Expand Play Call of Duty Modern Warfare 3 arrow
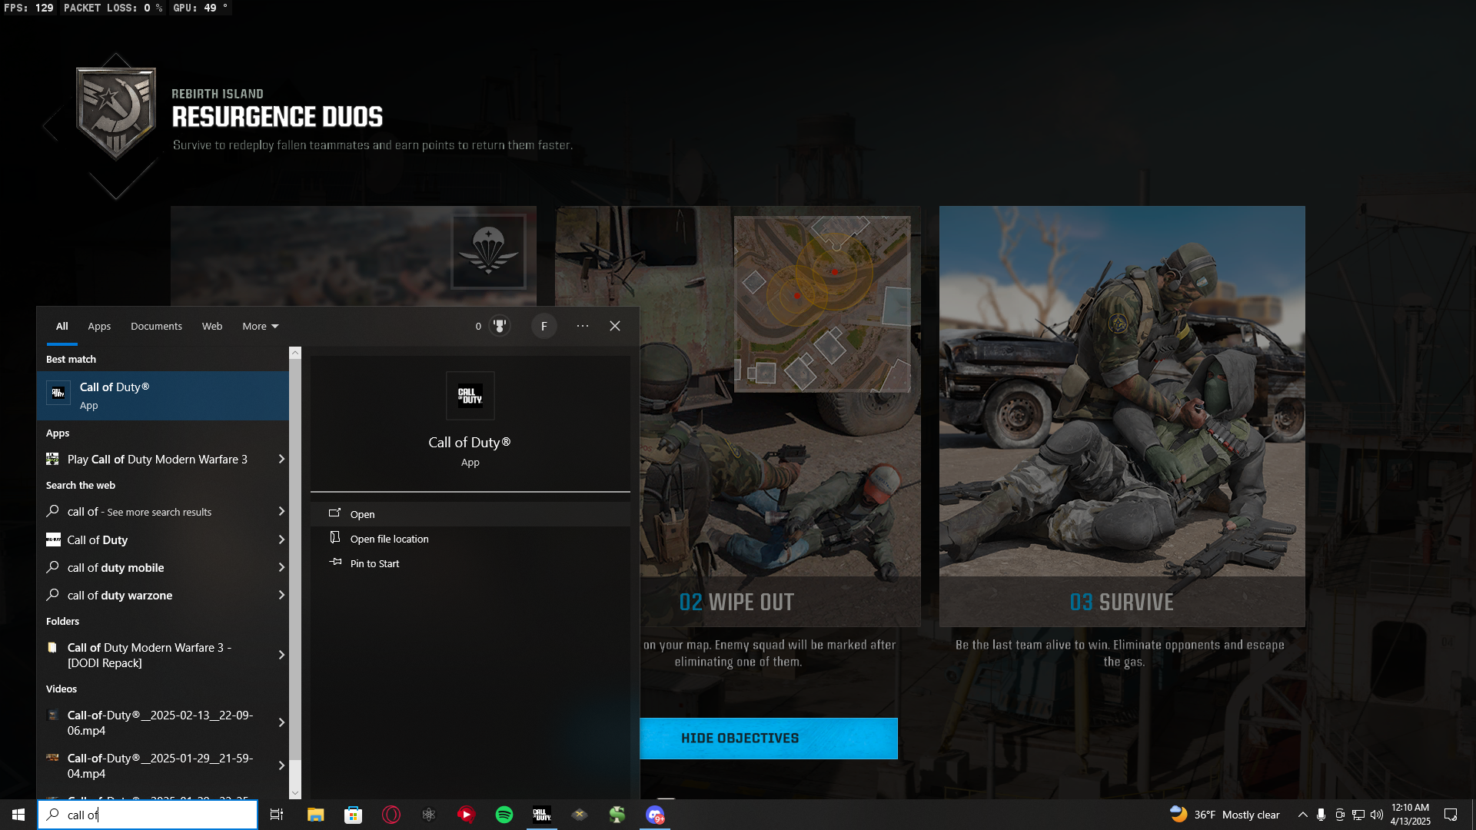 [281, 459]
